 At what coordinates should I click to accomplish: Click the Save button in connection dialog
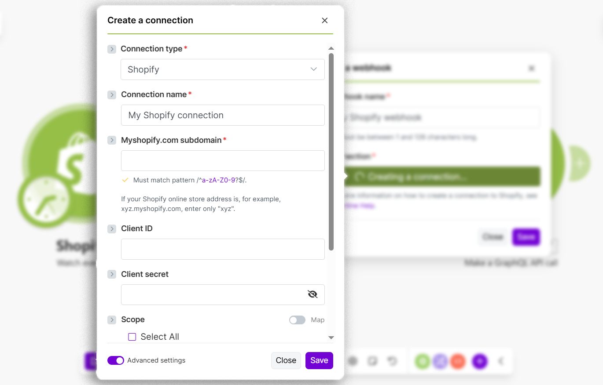point(319,360)
